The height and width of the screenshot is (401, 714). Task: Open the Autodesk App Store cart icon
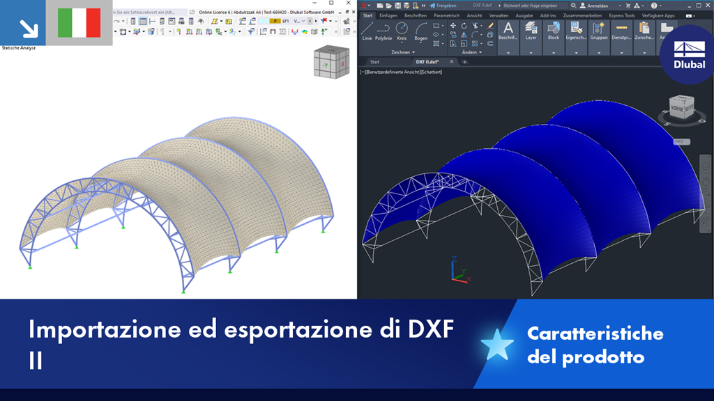click(628, 6)
